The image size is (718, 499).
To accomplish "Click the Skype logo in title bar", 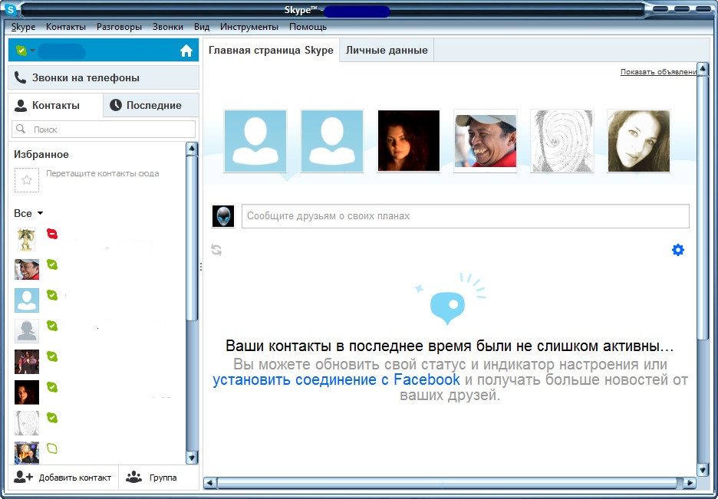I will 10,10.
